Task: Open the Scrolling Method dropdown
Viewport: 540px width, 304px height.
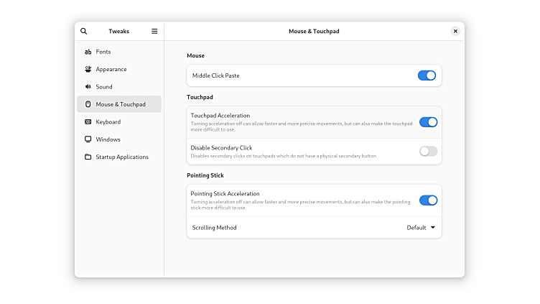Action: pos(421,228)
